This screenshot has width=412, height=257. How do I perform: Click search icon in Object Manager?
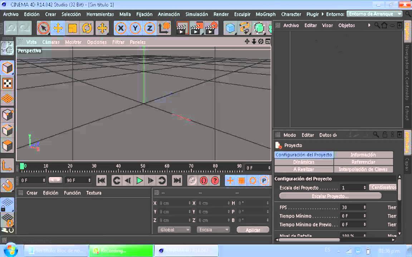coord(377,25)
